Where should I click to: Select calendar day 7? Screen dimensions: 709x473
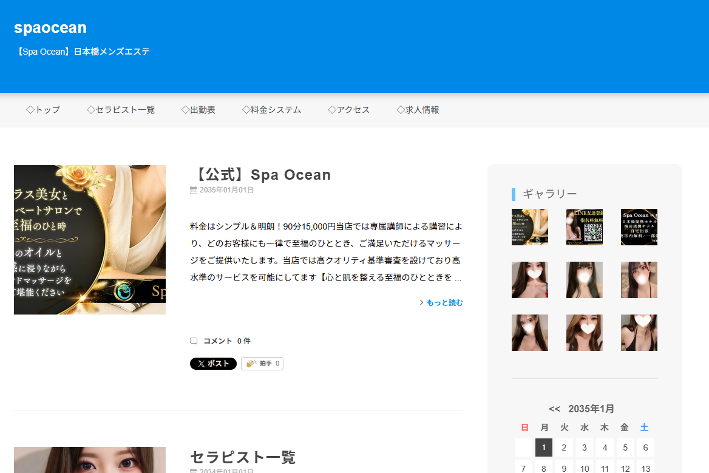pos(523,467)
